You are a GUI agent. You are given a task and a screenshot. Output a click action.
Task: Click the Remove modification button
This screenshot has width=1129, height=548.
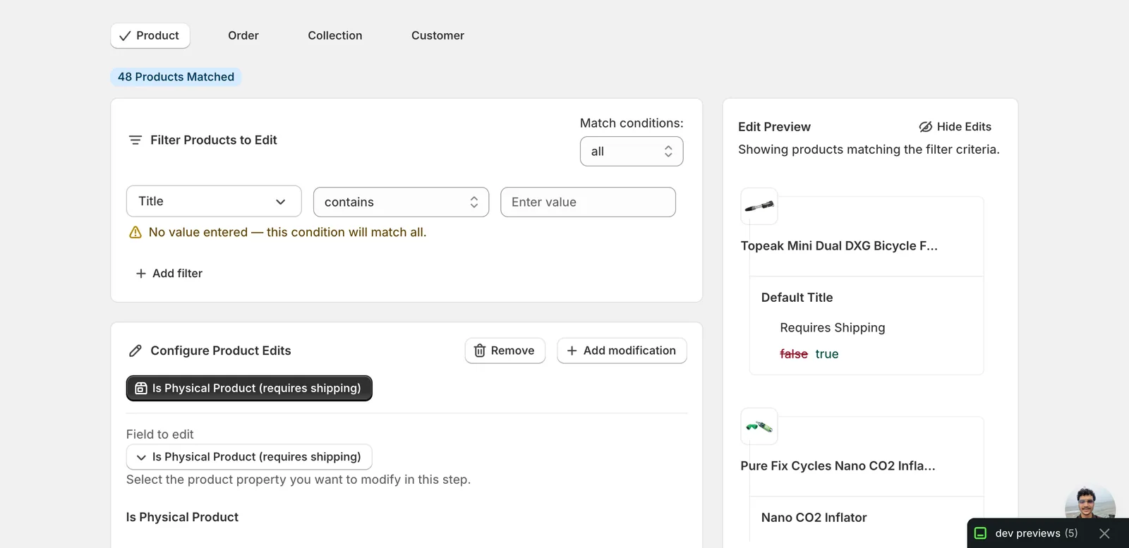pyautogui.click(x=505, y=351)
